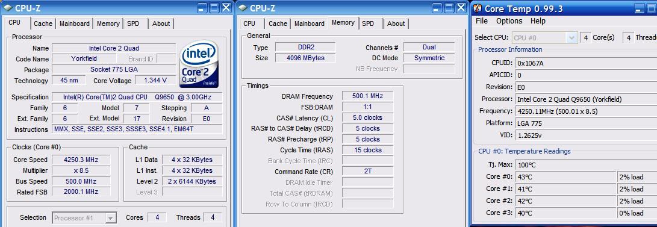Click the Core #1 temperature 41°C
Image resolution: width=657 pixels, height=227 pixels.
[565, 189]
